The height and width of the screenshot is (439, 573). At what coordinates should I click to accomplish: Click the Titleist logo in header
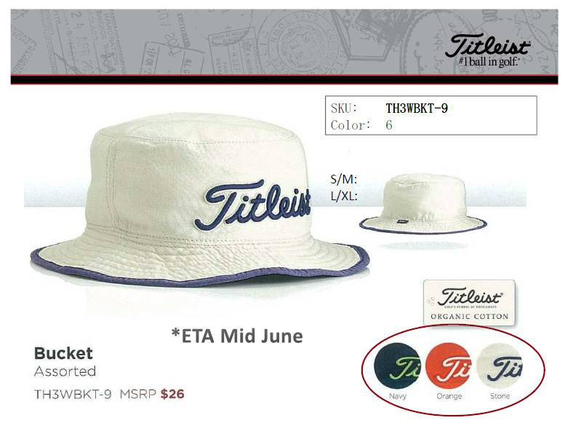pyautogui.click(x=487, y=50)
